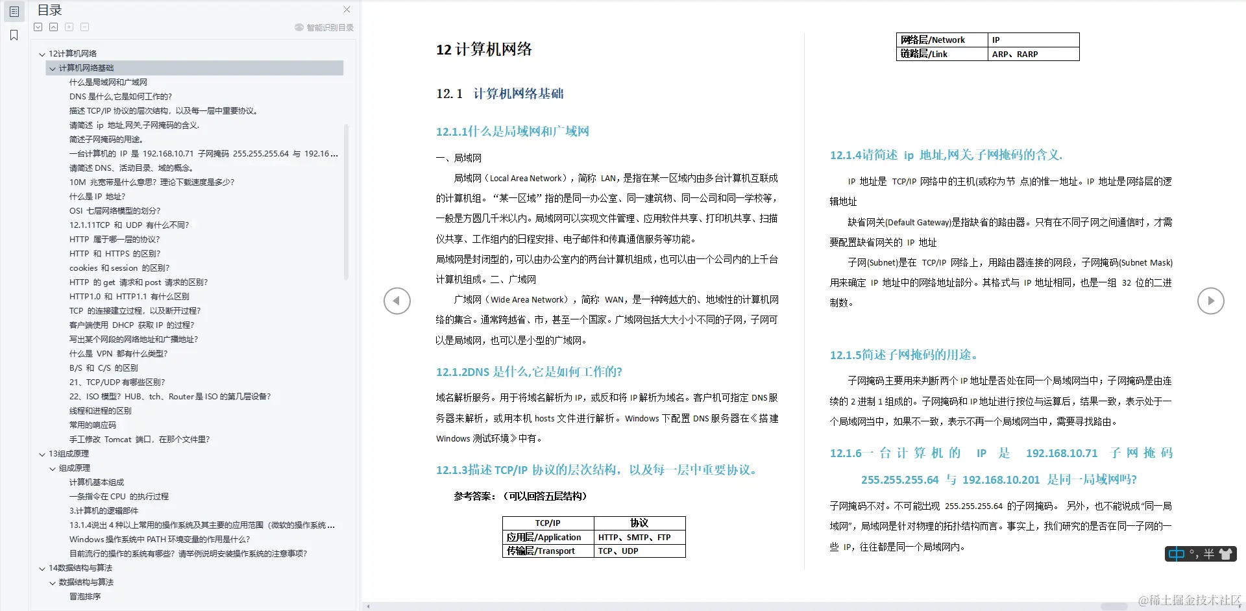Collapse all outline entries icon
Screen dimensions: 1246x611
click(x=54, y=27)
